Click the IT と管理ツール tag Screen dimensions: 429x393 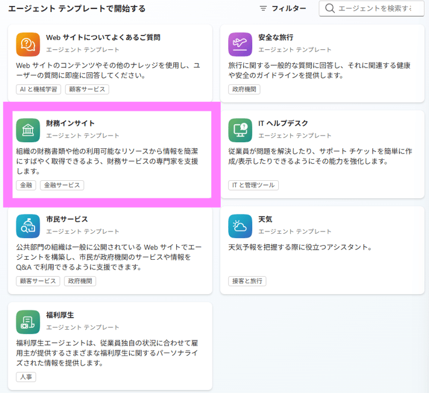pyautogui.click(x=253, y=185)
